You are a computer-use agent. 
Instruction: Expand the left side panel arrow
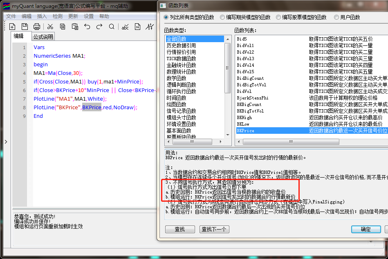click(x=5, y=142)
